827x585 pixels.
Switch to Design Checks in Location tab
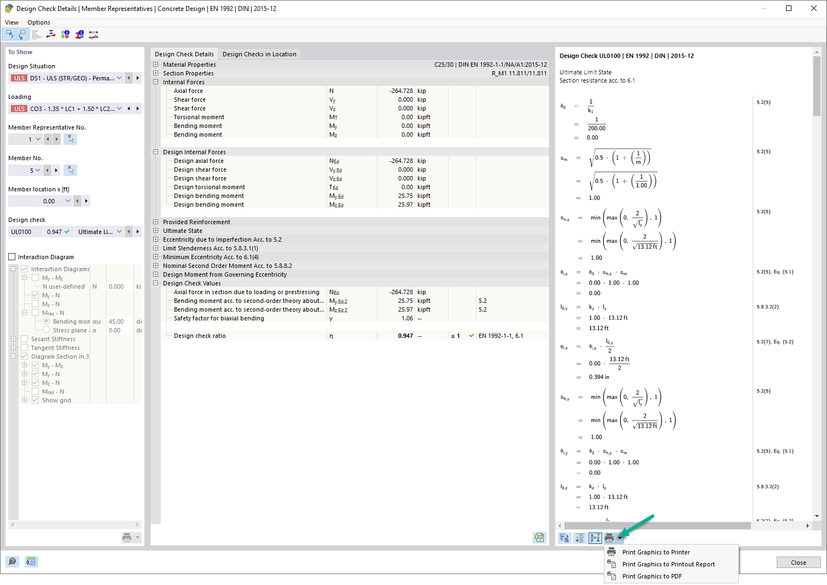click(259, 54)
